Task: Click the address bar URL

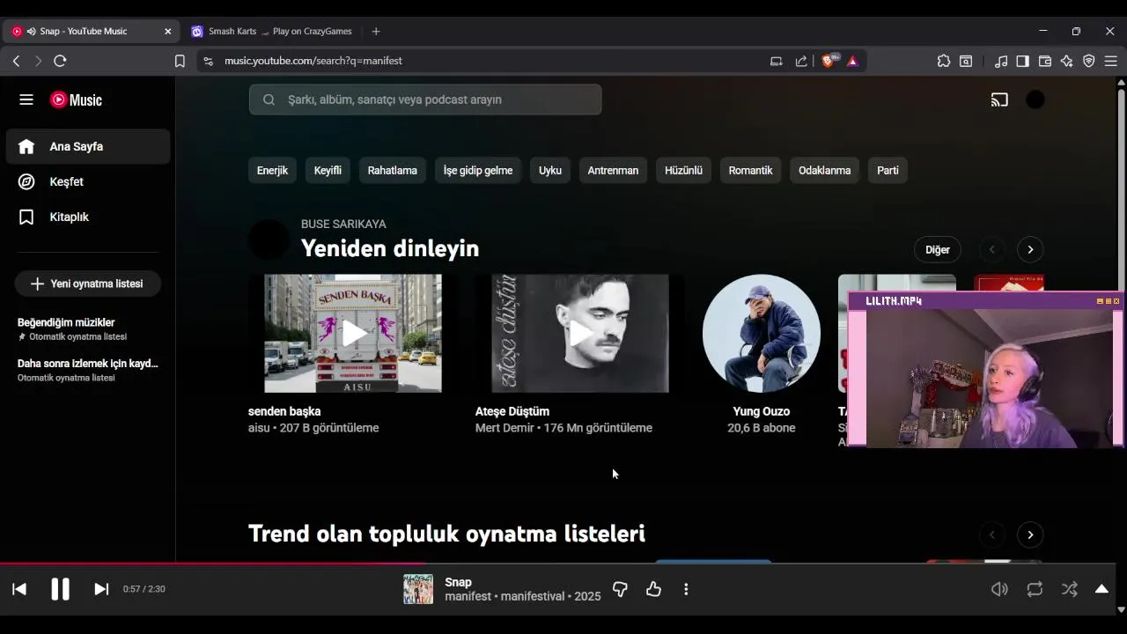Action: coord(313,61)
